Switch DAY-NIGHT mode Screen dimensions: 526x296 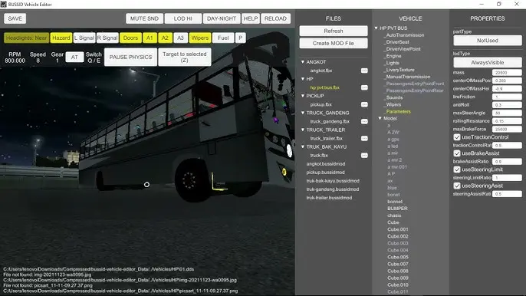222,18
